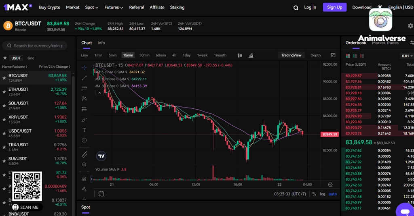The image size is (414, 216).
Task: Select the zoom in tool
Action: click(x=84, y=165)
